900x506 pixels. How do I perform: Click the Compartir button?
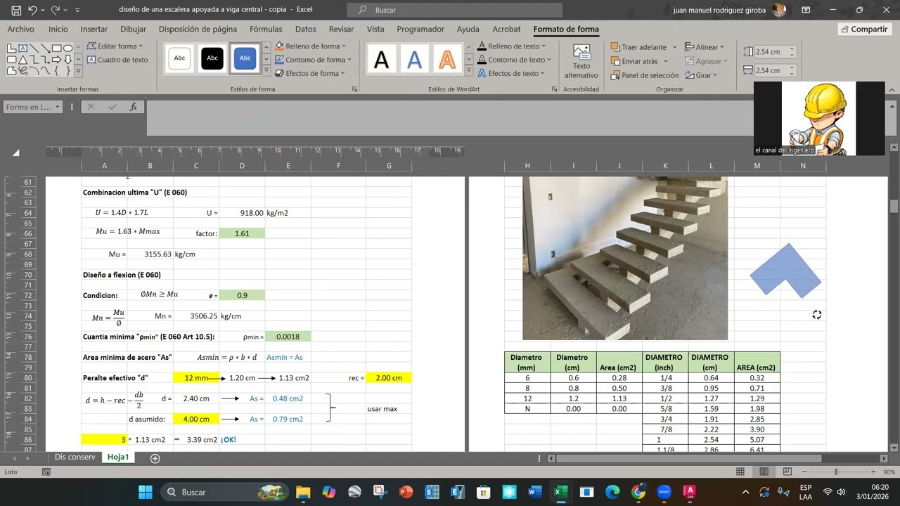coord(864,29)
